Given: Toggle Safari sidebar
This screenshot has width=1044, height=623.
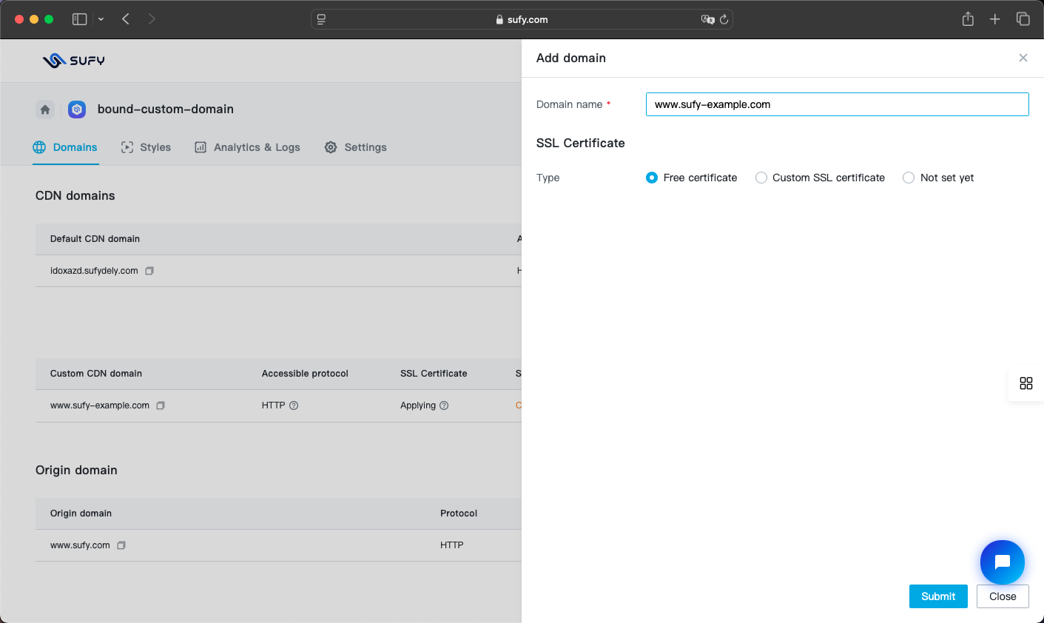Looking at the screenshot, I should [80, 19].
